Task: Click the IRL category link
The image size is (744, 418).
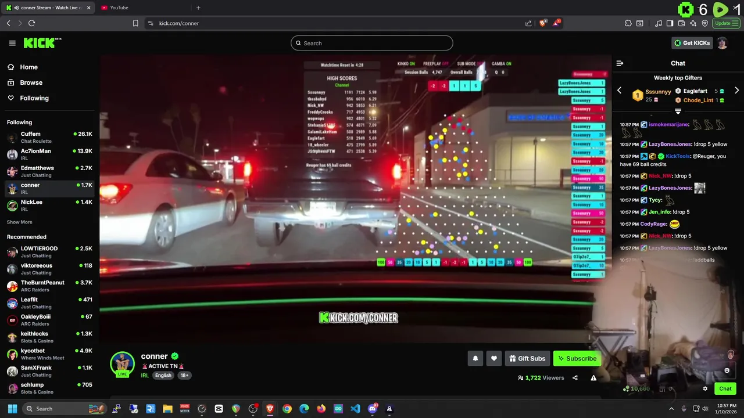Action: [x=145, y=376]
